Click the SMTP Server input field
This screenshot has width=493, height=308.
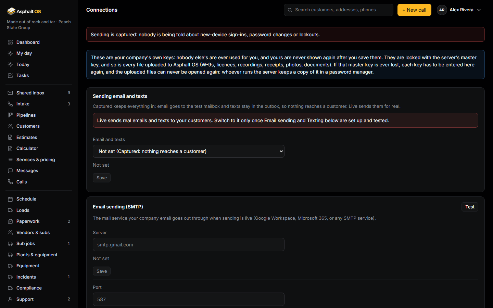[189, 245]
